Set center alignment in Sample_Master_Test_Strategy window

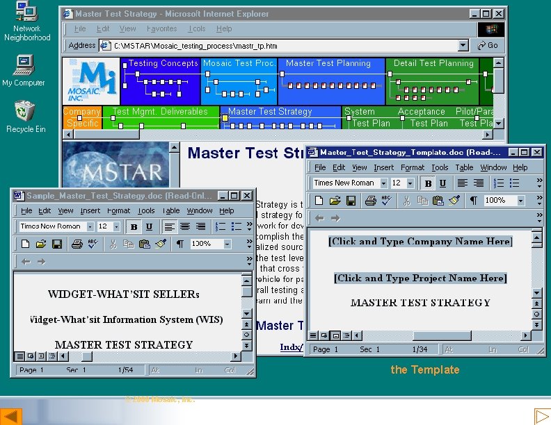coord(185,226)
